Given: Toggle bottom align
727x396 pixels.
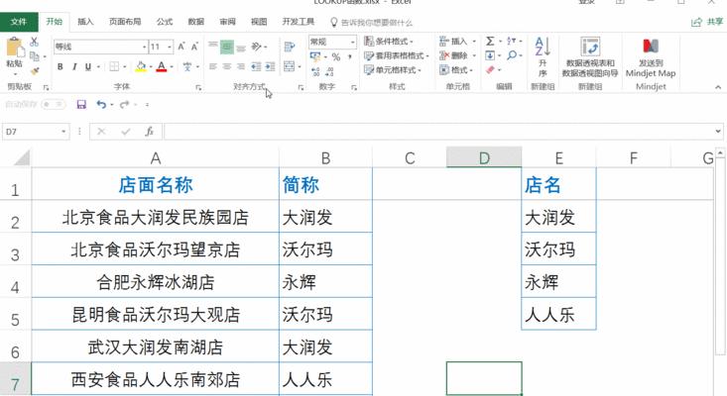Looking at the screenshot, I should 241,48.
